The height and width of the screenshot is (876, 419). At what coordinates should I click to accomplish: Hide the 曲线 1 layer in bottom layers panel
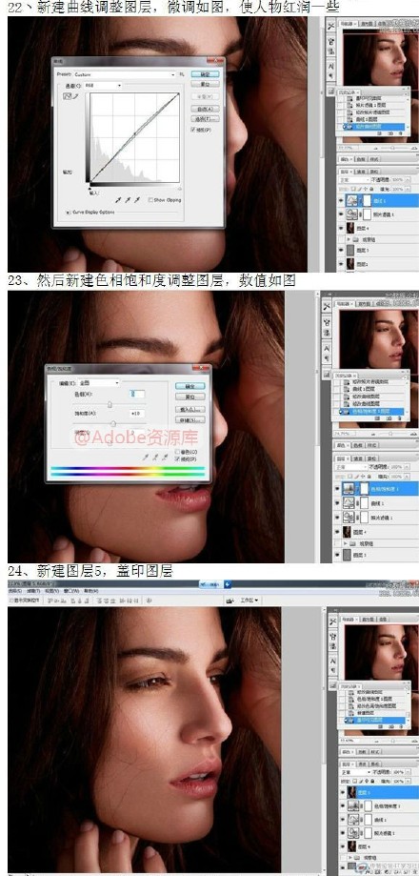(343, 820)
